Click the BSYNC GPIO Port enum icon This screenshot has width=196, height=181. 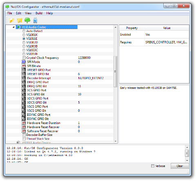(x=24, y=115)
